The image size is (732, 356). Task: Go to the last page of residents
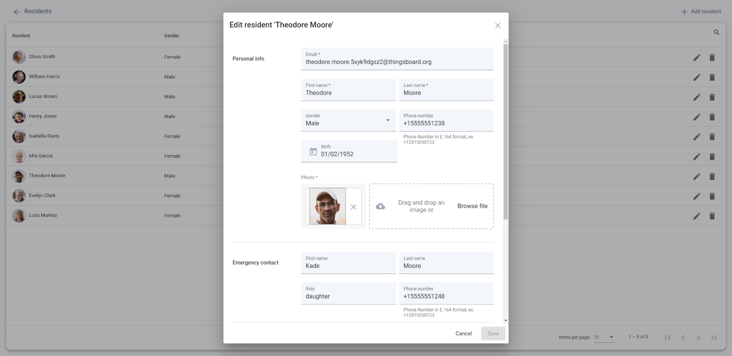pyautogui.click(x=713, y=337)
